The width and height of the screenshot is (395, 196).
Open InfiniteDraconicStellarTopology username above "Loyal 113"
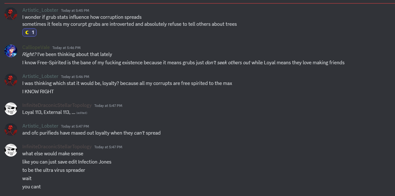pos(57,105)
